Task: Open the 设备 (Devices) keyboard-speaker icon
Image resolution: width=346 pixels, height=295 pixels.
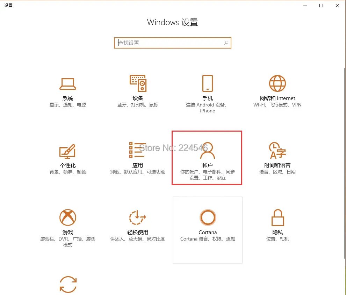Action: coord(138,83)
